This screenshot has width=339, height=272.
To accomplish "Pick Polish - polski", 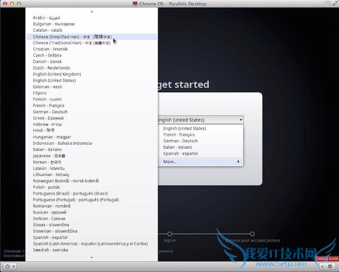I will point(91,187).
